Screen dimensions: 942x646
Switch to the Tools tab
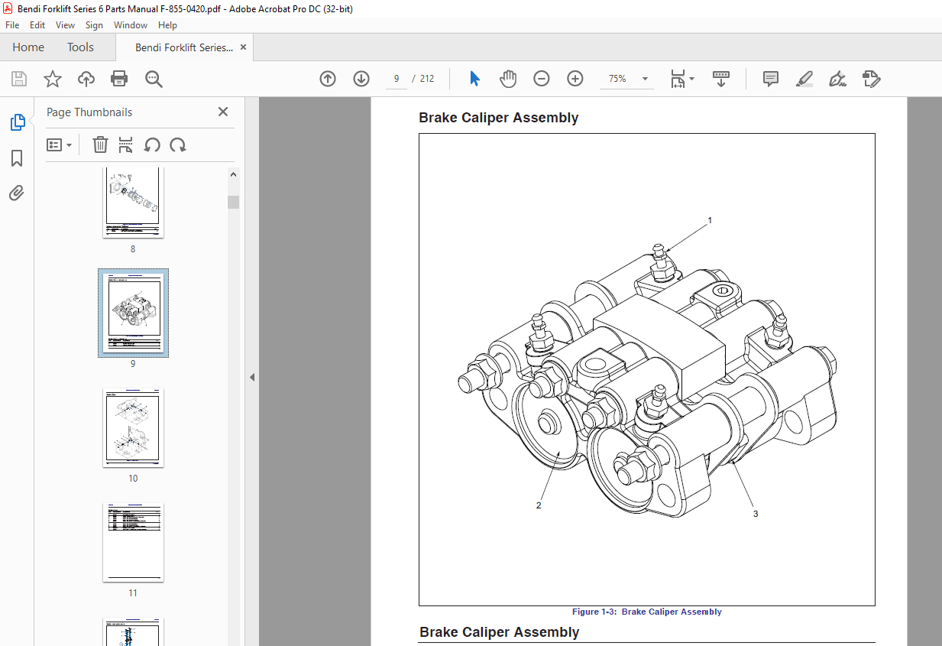coord(80,47)
